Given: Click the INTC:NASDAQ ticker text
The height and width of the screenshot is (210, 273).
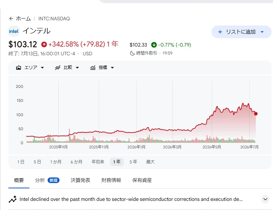Looking at the screenshot, I should click(x=54, y=19).
